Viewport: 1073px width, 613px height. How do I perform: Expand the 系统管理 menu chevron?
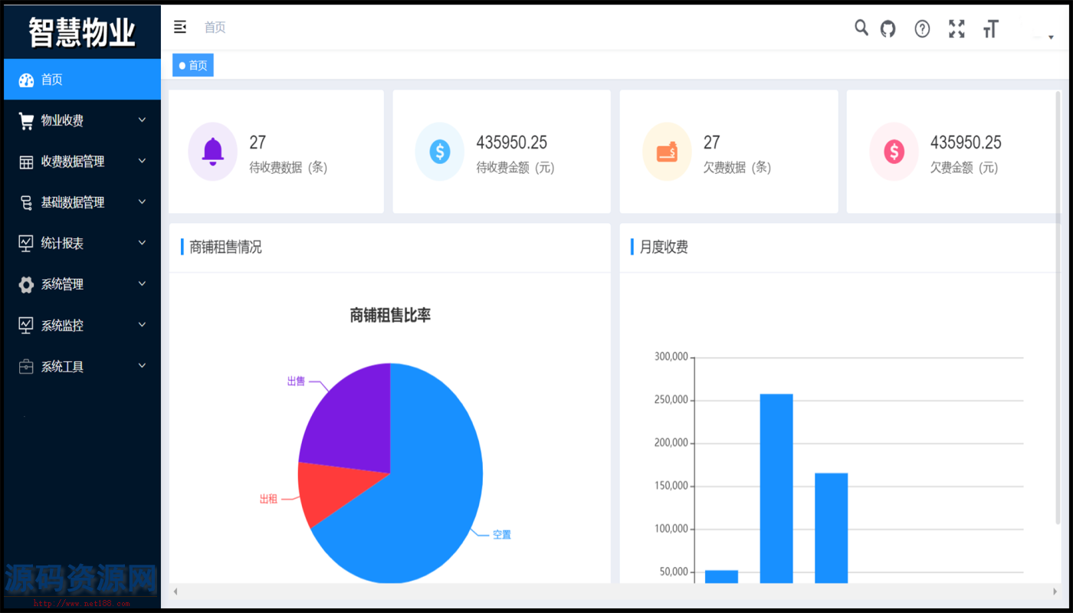pyautogui.click(x=142, y=284)
